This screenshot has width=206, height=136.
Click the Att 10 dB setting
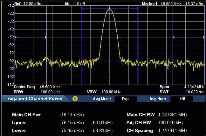pos(74,4)
